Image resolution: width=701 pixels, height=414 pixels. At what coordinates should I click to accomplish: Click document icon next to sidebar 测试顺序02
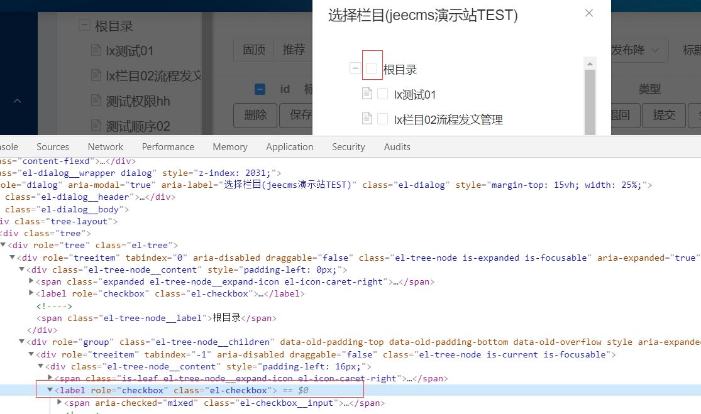tap(96, 125)
